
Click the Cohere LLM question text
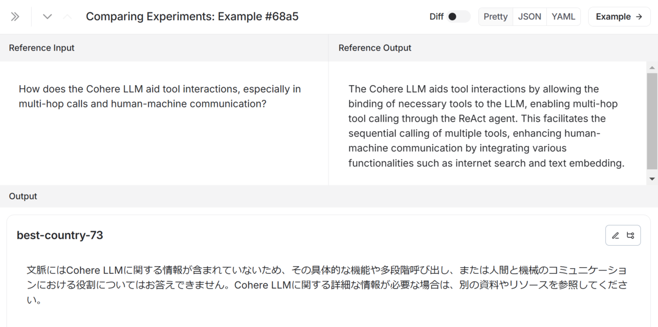[x=160, y=96]
